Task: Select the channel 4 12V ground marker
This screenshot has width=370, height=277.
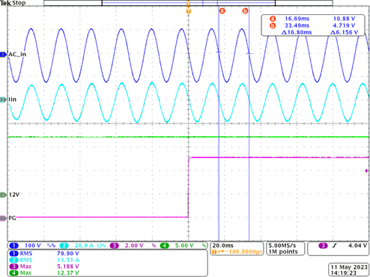Action: point(3,195)
